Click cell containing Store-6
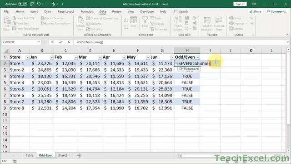Viewport: 291px width, 164px height. pyautogui.click(x=20, y=95)
